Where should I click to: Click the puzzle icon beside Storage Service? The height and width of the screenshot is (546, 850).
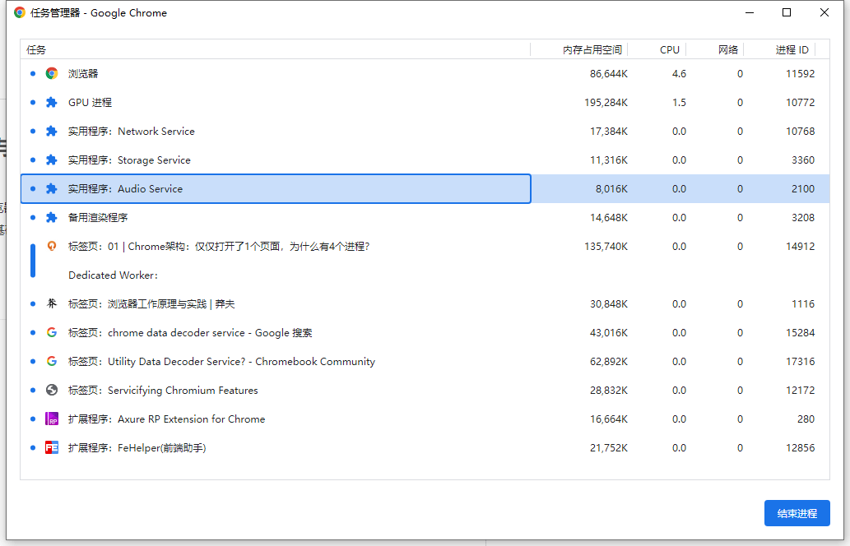(x=52, y=160)
